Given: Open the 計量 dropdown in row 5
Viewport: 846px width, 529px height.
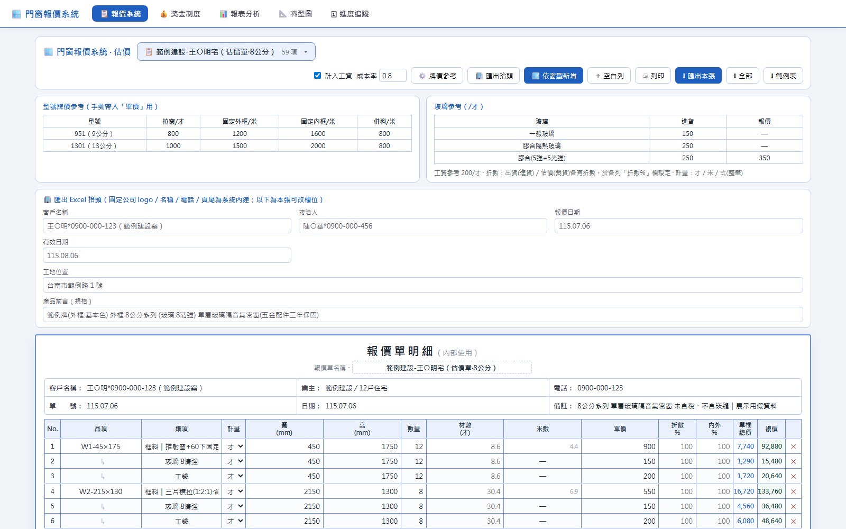Looking at the screenshot, I should (234, 506).
